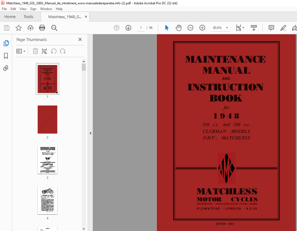297x231 pixels.
Task: Upload file to cloud icon
Action: click(x=30, y=28)
